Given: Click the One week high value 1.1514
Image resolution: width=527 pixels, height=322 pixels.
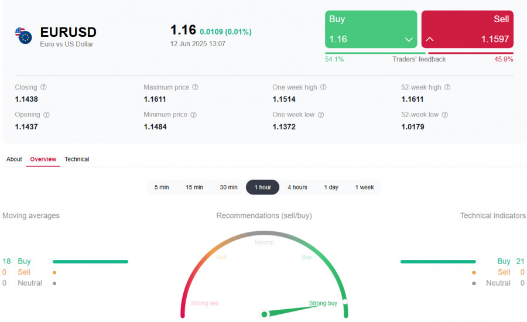Looking at the screenshot, I should click(x=284, y=99).
